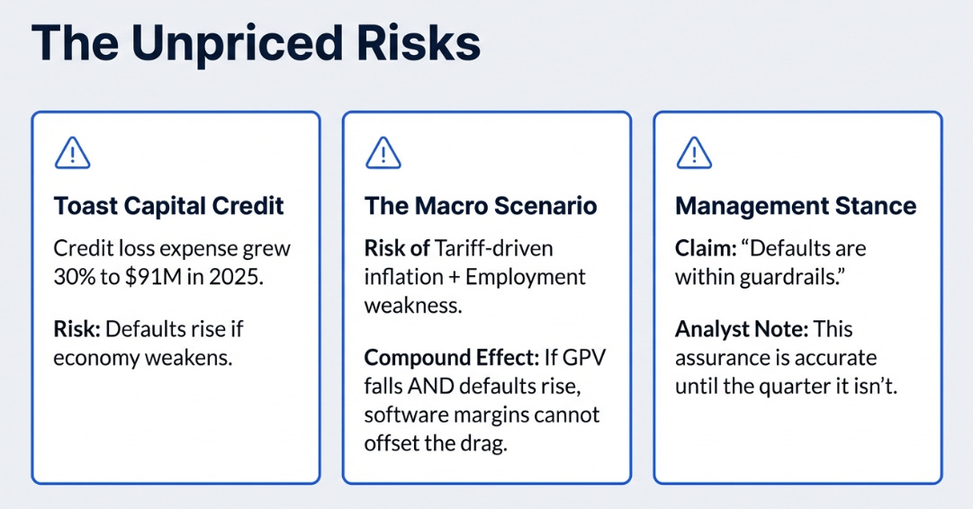Click the bold Analyst Note: label
Screen dimensions: 973x509
742,328
